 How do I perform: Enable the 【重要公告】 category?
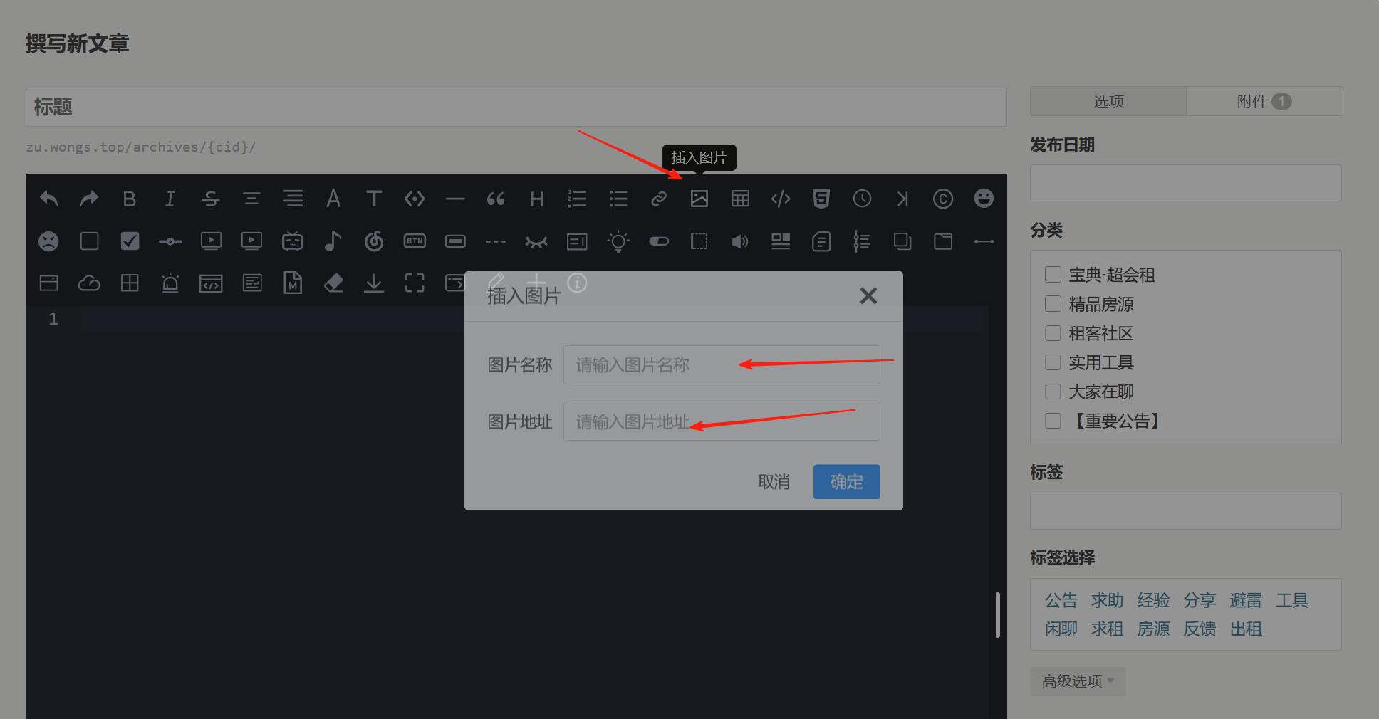point(1053,421)
